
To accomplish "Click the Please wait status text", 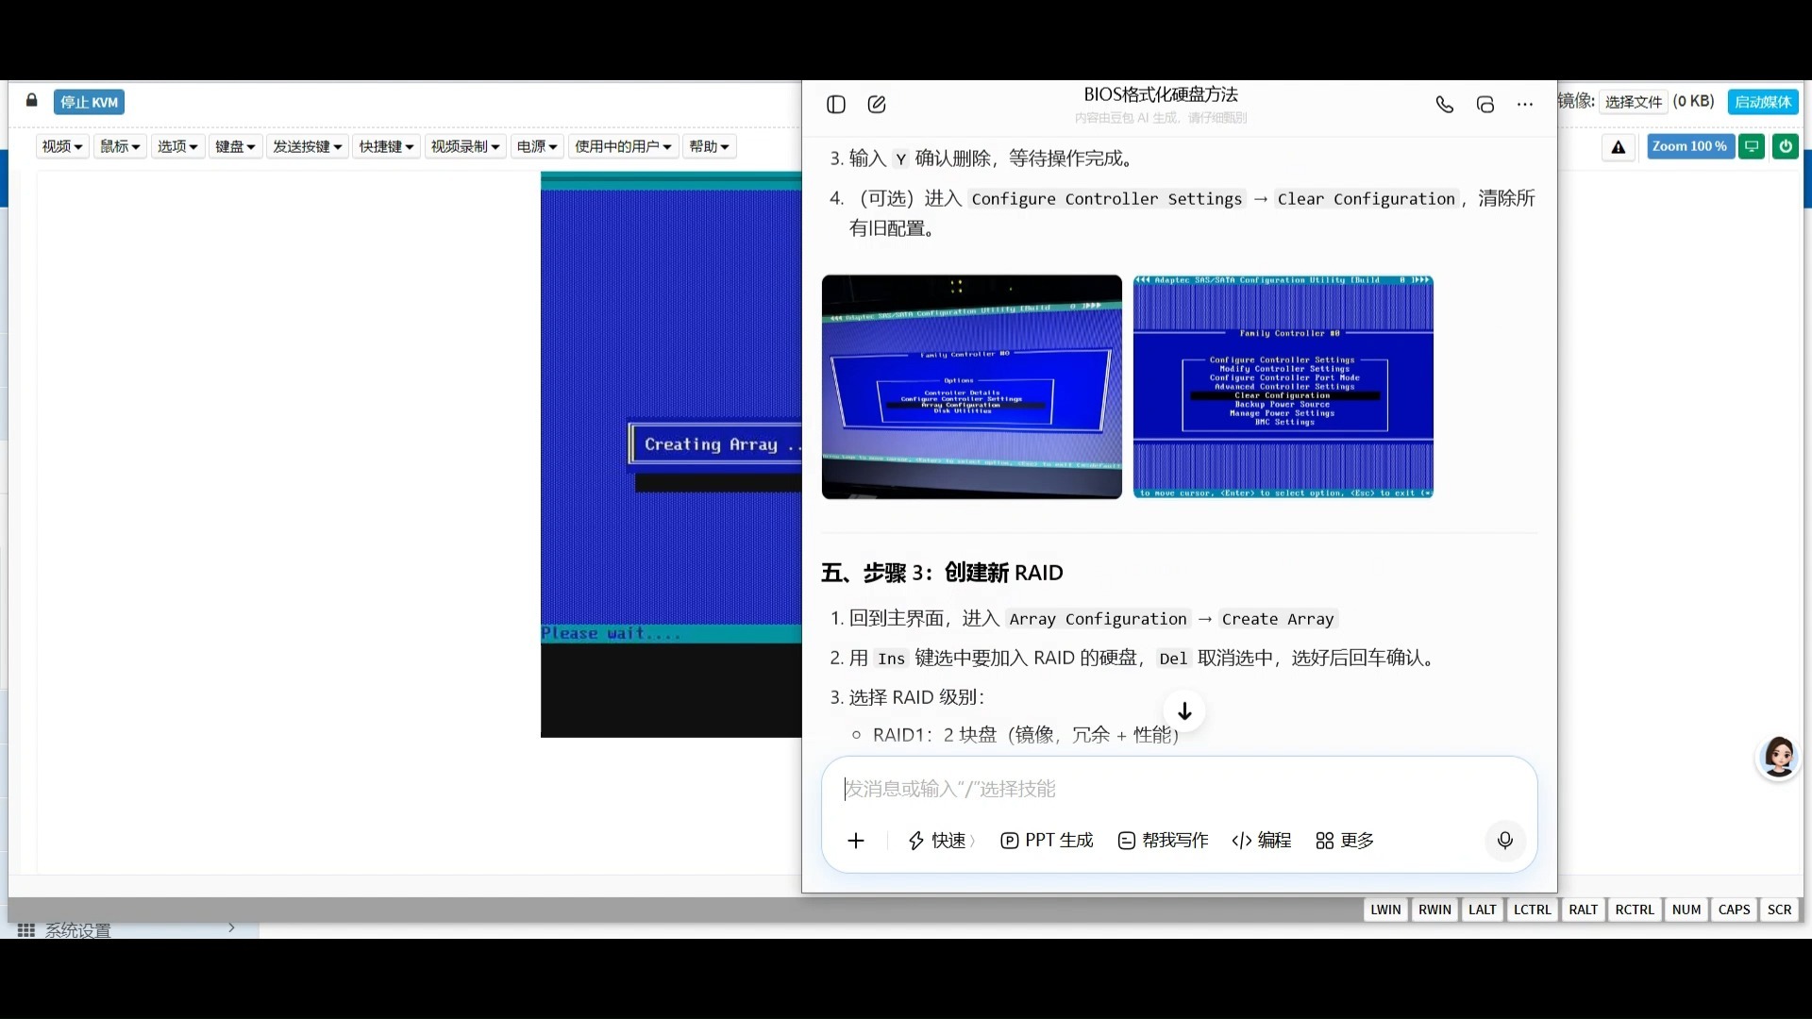I will 611,633.
